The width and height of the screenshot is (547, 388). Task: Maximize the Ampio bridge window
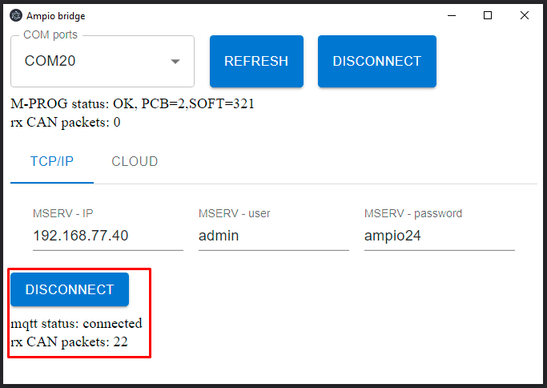click(488, 16)
